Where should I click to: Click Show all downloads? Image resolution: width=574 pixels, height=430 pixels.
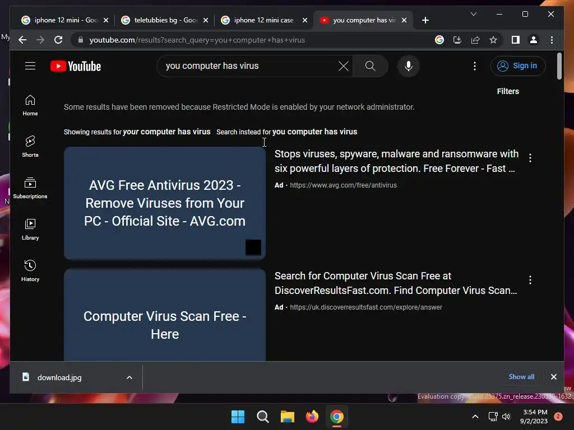[521, 377]
